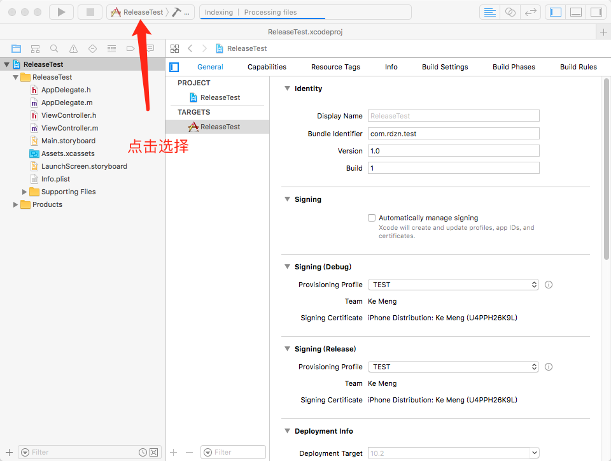
Task: Switch to the Build Phases tab
Action: pyautogui.click(x=514, y=67)
